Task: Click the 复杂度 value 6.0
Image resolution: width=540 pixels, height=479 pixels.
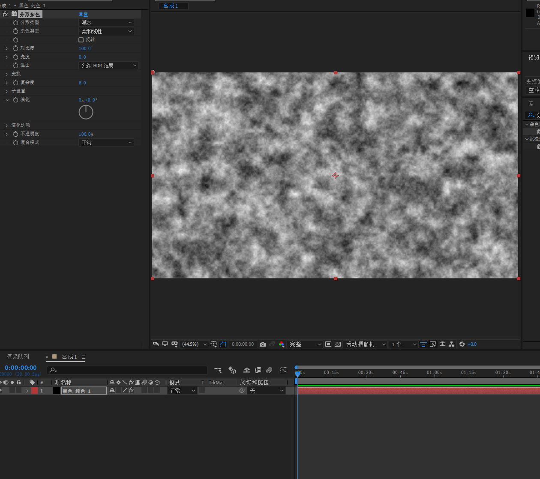Action: [82, 83]
